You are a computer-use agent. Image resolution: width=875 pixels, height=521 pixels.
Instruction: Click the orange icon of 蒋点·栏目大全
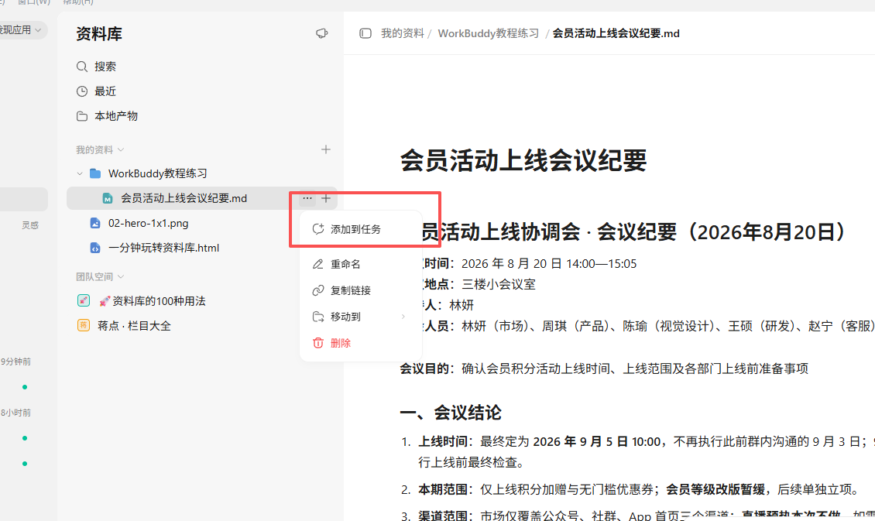83,325
